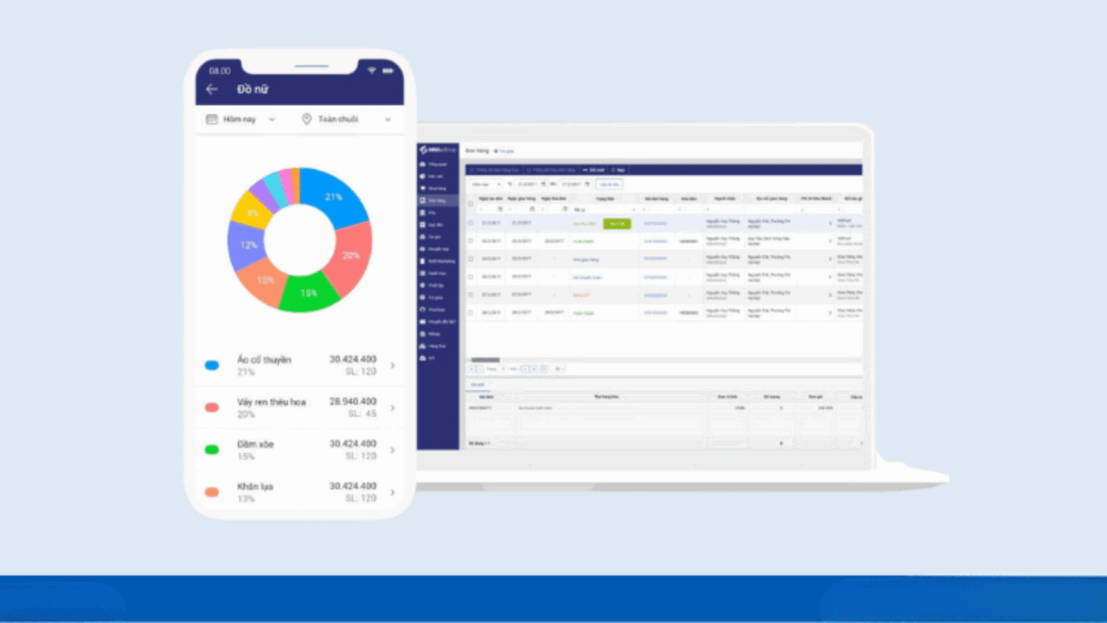Open the Toàn chuỗi branch dropdown

click(x=388, y=120)
